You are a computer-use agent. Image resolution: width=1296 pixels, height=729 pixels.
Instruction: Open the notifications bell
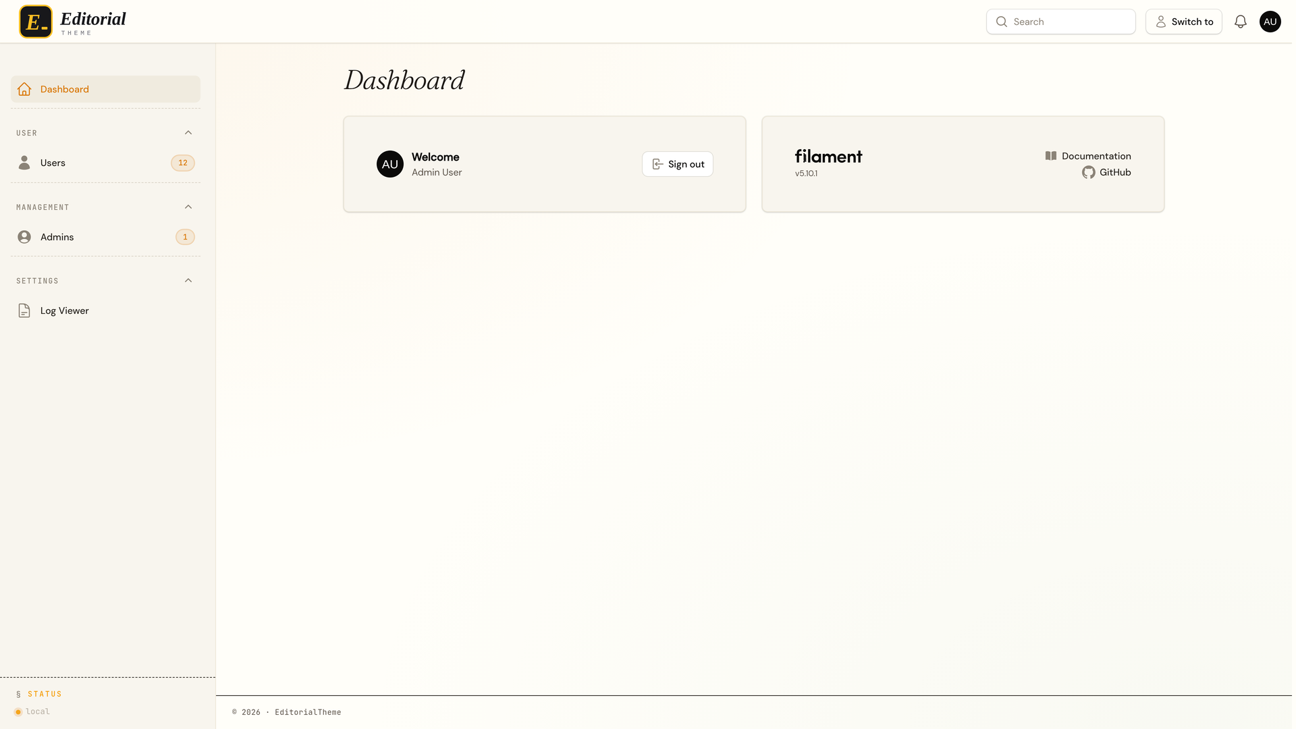pyautogui.click(x=1241, y=22)
